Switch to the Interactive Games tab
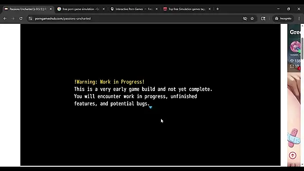The height and width of the screenshot is (171, 304). point(134,9)
